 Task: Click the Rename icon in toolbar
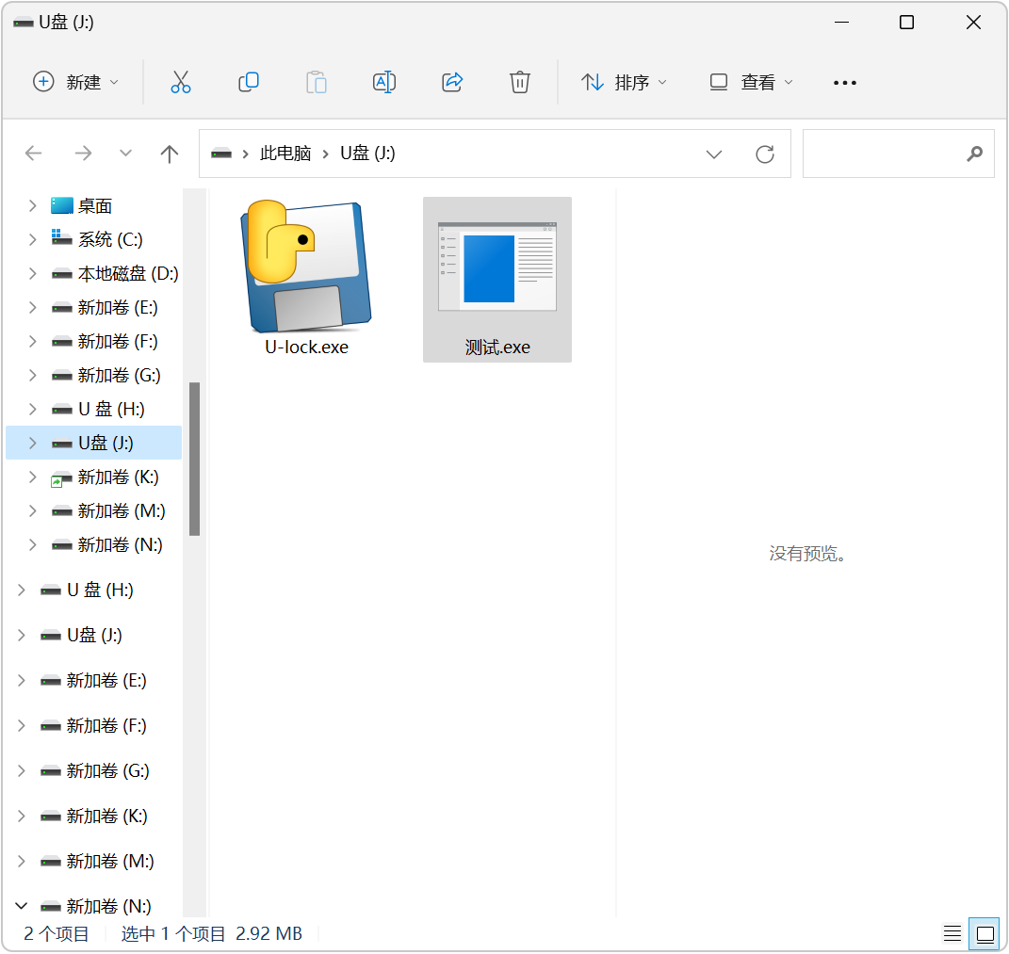click(384, 82)
